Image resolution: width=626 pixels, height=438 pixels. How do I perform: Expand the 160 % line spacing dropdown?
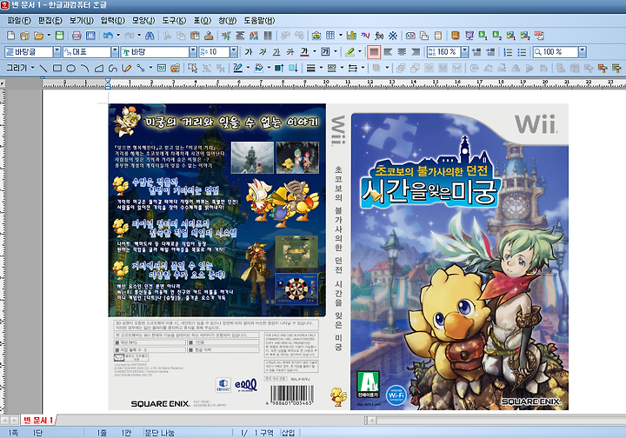tap(464, 52)
